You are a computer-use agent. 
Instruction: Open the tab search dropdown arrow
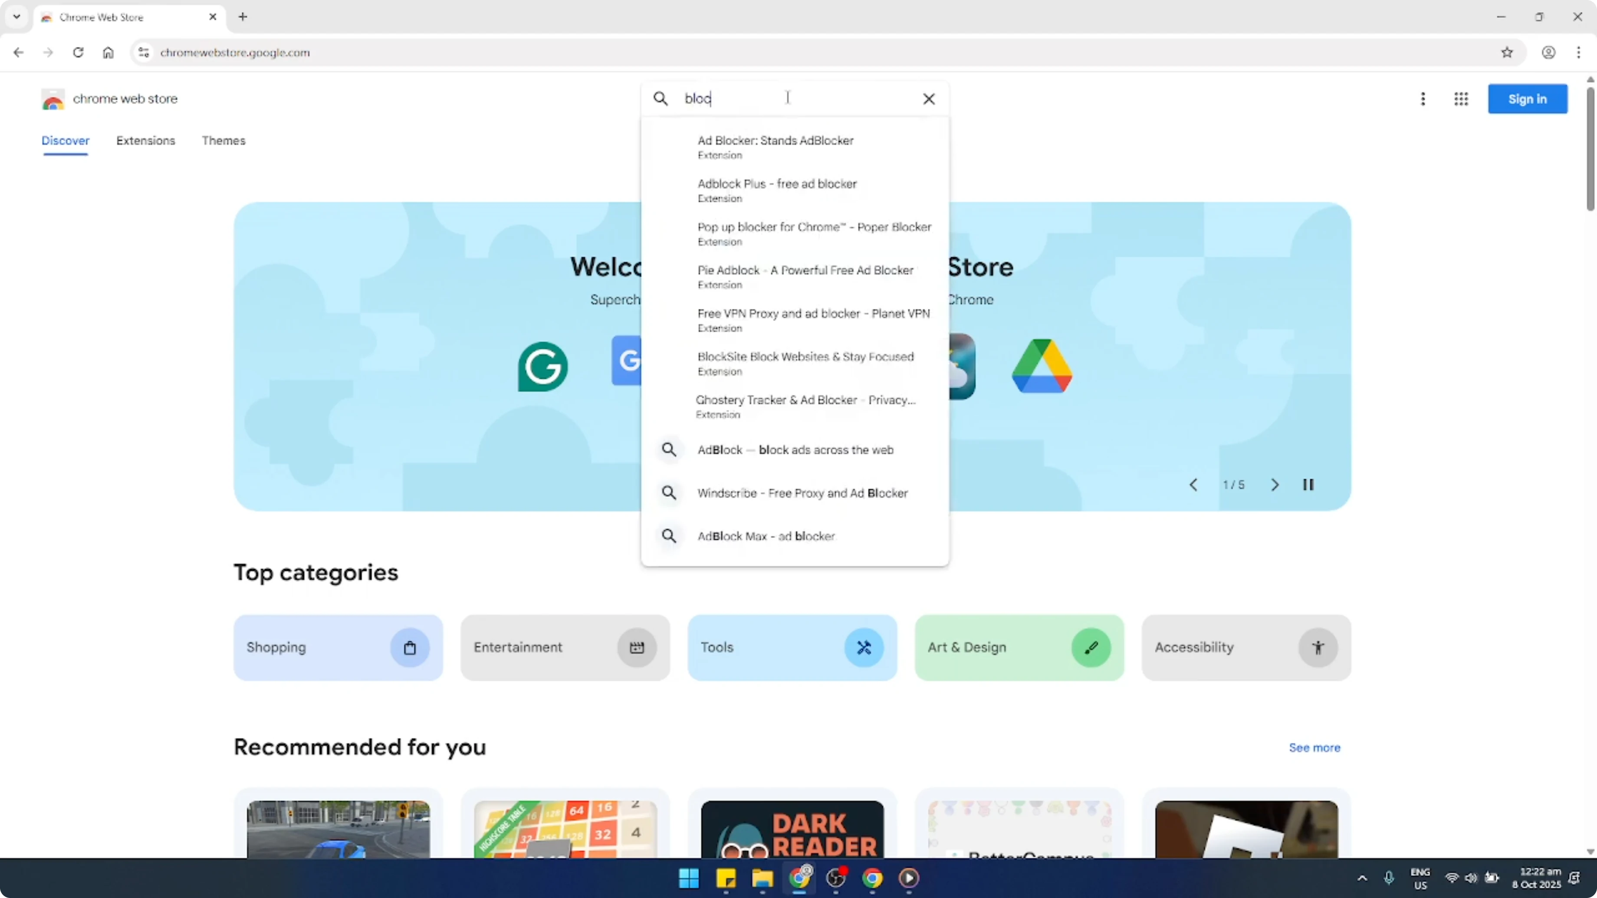17,17
